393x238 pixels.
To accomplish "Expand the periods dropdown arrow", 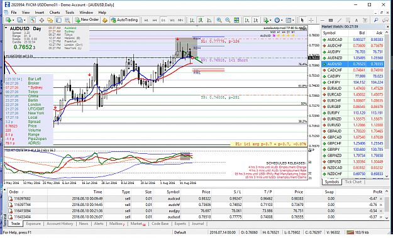I will tap(282, 20).
